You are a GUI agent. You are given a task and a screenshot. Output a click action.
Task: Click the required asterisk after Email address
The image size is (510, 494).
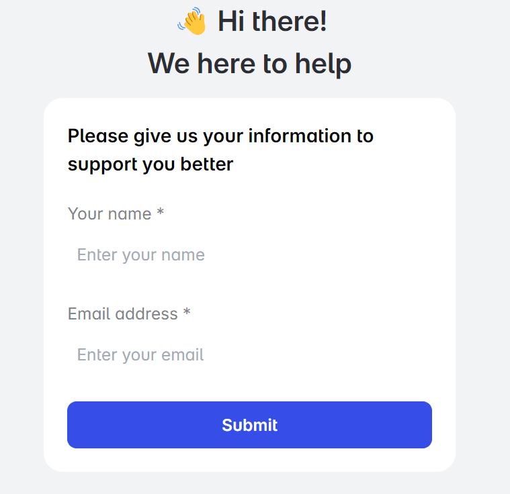(x=187, y=312)
